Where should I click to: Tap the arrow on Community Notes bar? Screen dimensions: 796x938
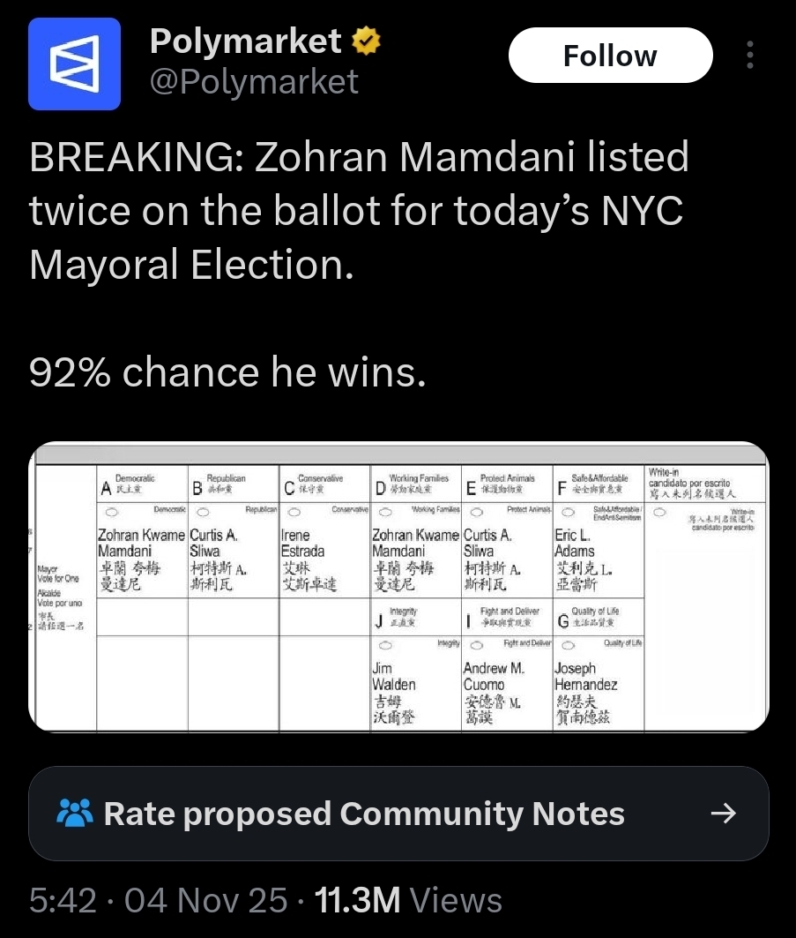(x=723, y=813)
